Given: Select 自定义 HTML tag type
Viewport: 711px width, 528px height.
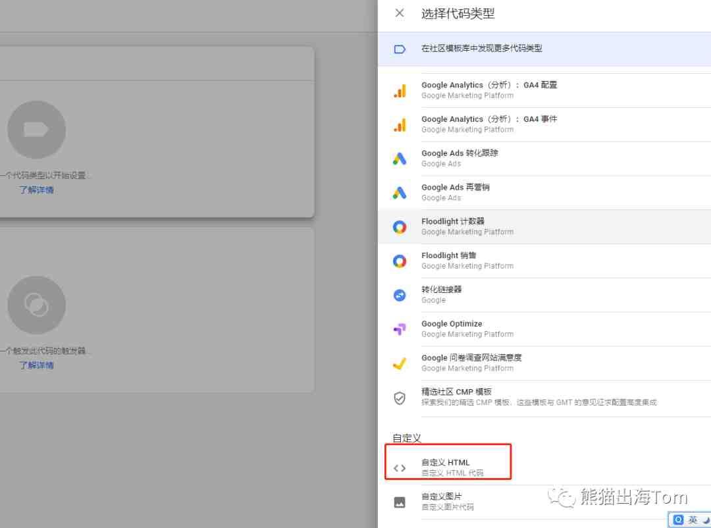Looking at the screenshot, I should click(544, 468).
